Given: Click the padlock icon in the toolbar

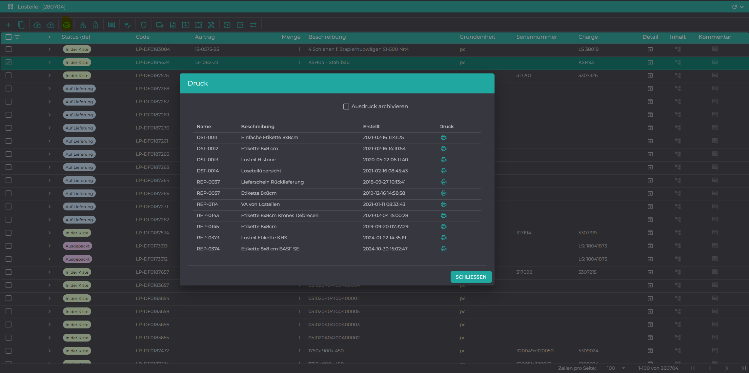Looking at the screenshot, I should coord(95,25).
